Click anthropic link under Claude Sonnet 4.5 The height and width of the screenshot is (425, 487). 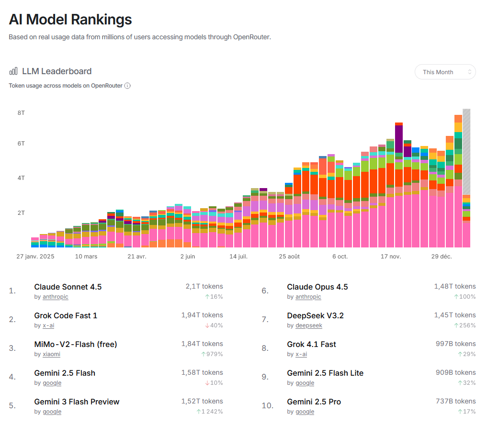tap(56, 297)
